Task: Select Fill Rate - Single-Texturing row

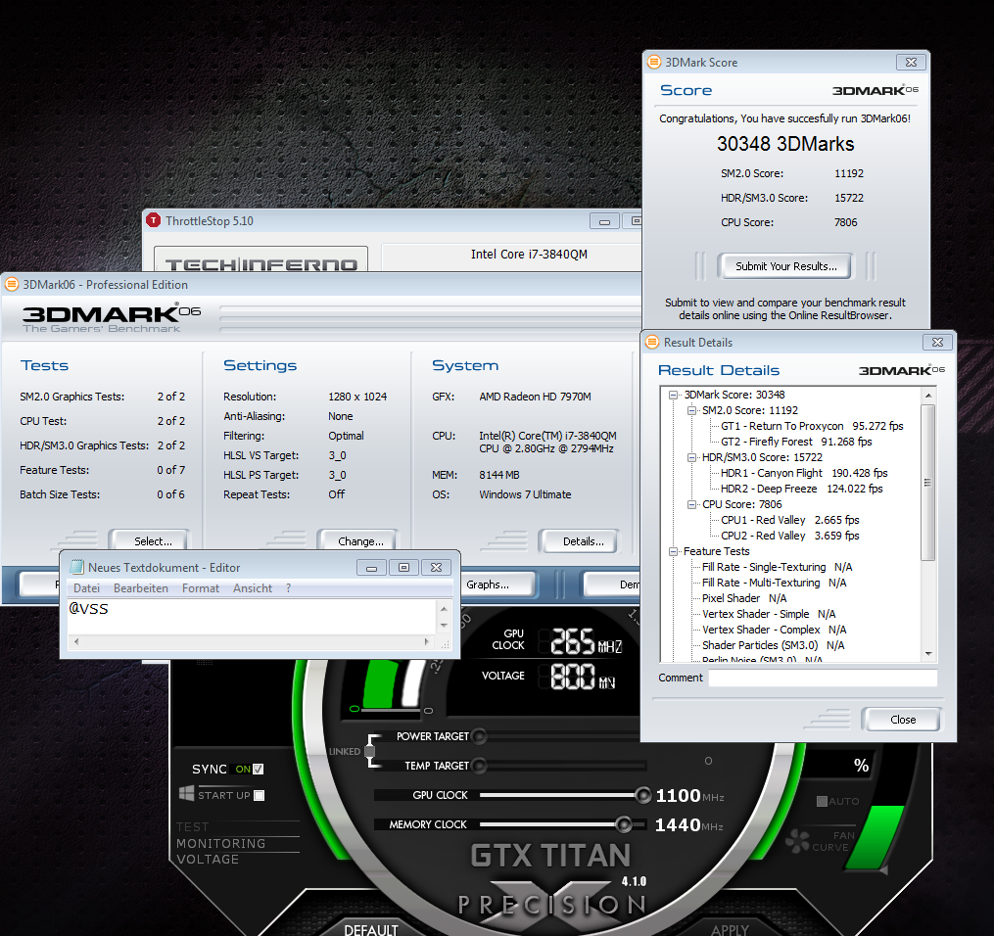Action: 778,567
